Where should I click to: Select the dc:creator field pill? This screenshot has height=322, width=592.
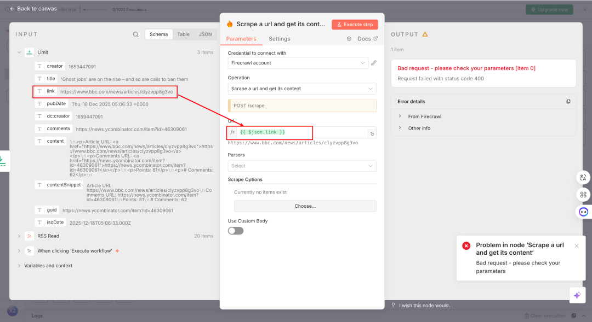[54, 116]
